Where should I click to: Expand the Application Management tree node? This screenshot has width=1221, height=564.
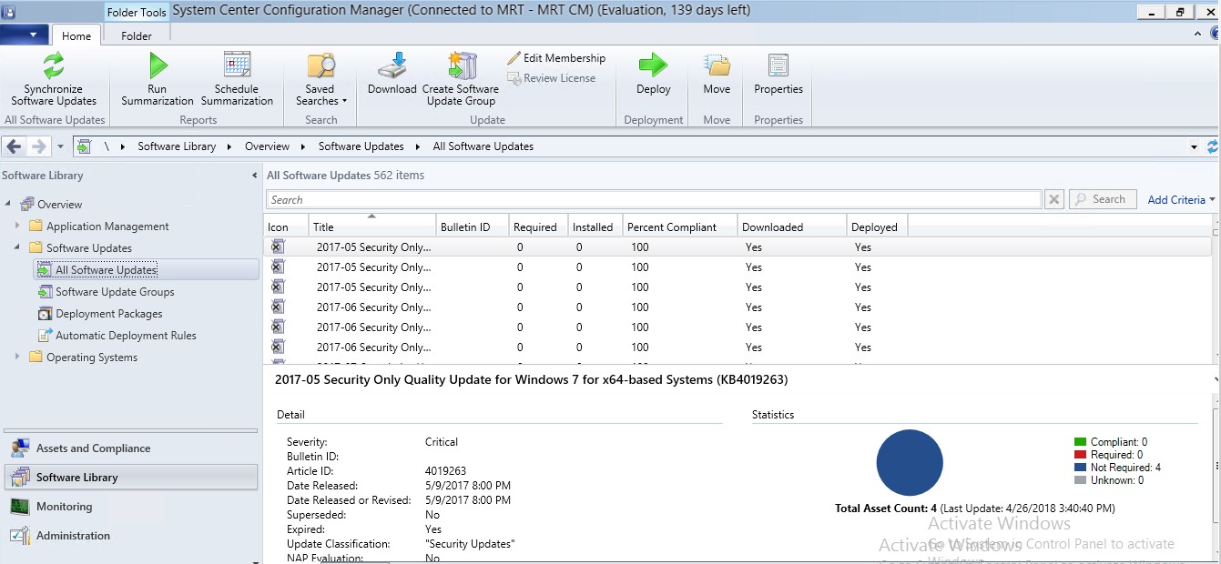pos(17,227)
